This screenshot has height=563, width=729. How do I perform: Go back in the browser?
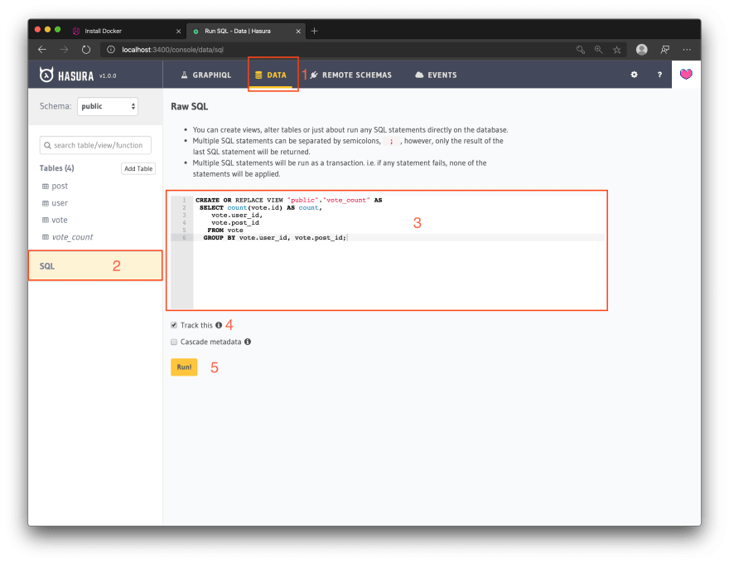[x=42, y=49]
